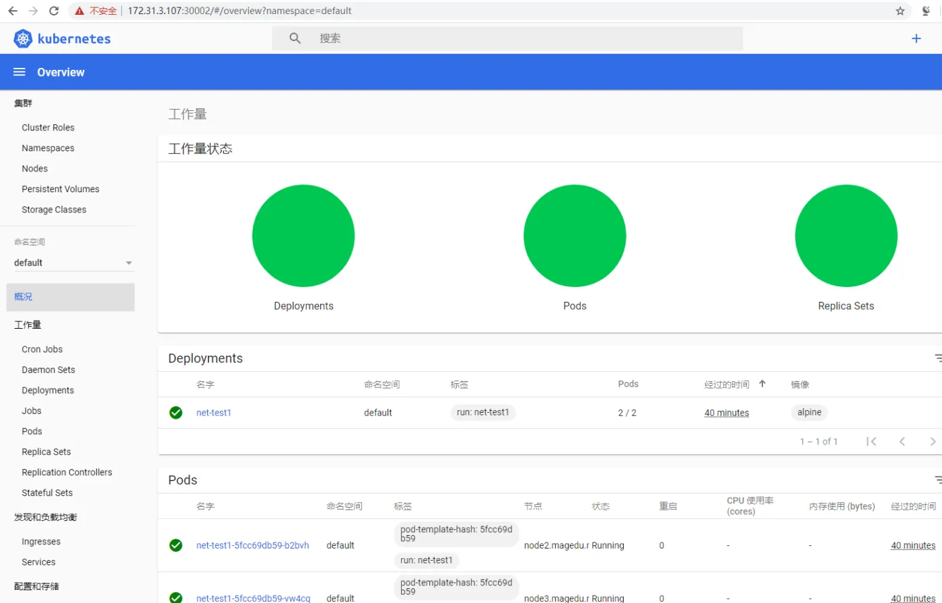The height and width of the screenshot is (603, 942).
Task: Open 配置和存储 section in sidebar
Action: [x=36, y=586]
